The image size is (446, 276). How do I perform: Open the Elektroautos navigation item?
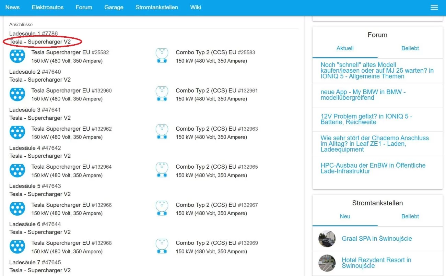tap(48, 8)
